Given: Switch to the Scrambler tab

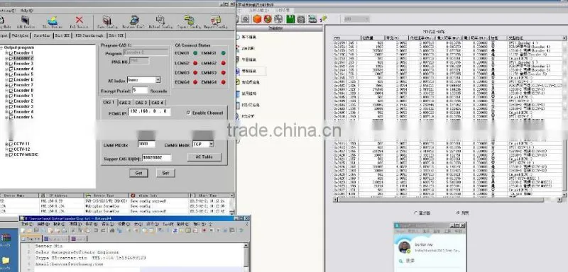Looking at the screenshot, I should 42,35.
